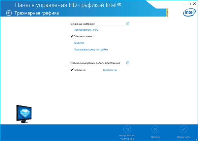Click the Основные настройки heading
Viewport: 198px width, 141px height.
83,24
